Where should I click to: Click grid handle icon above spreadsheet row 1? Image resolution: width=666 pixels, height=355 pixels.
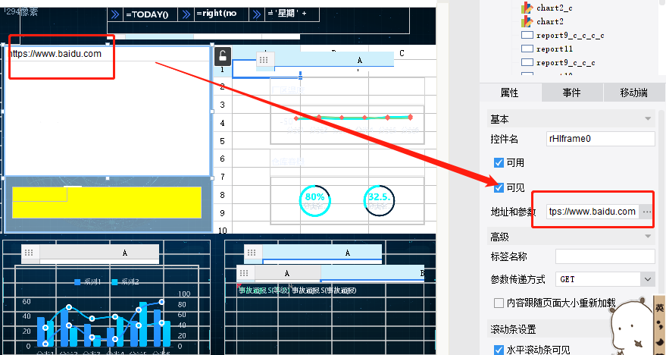point(264,60)
